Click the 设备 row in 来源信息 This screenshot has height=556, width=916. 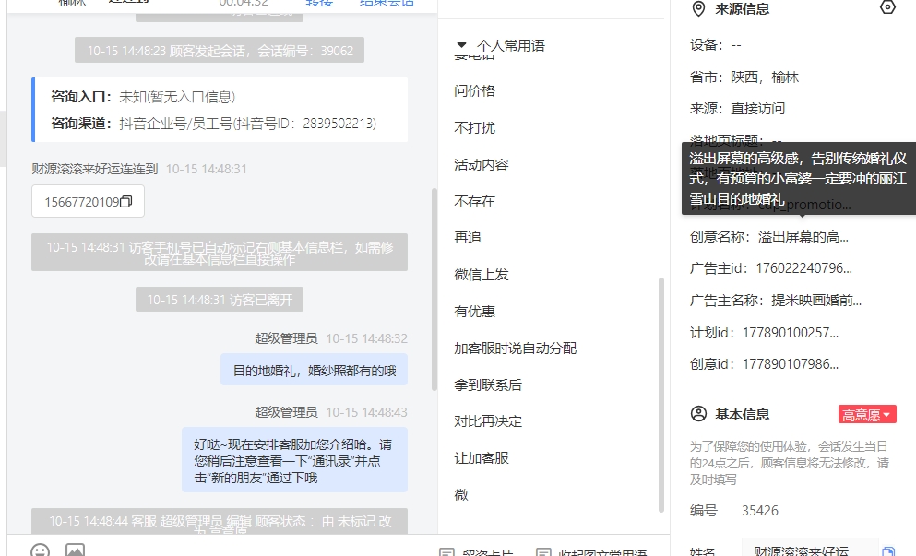coord(715,45)
